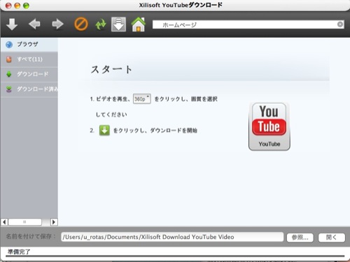
Task: Open the ダウンロード済み sidebar list
Action: point(29,89)
